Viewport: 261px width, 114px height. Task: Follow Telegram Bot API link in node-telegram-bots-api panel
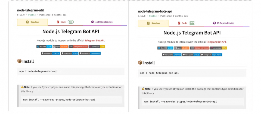[216, 42]
